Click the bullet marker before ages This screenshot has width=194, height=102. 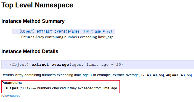7,88
